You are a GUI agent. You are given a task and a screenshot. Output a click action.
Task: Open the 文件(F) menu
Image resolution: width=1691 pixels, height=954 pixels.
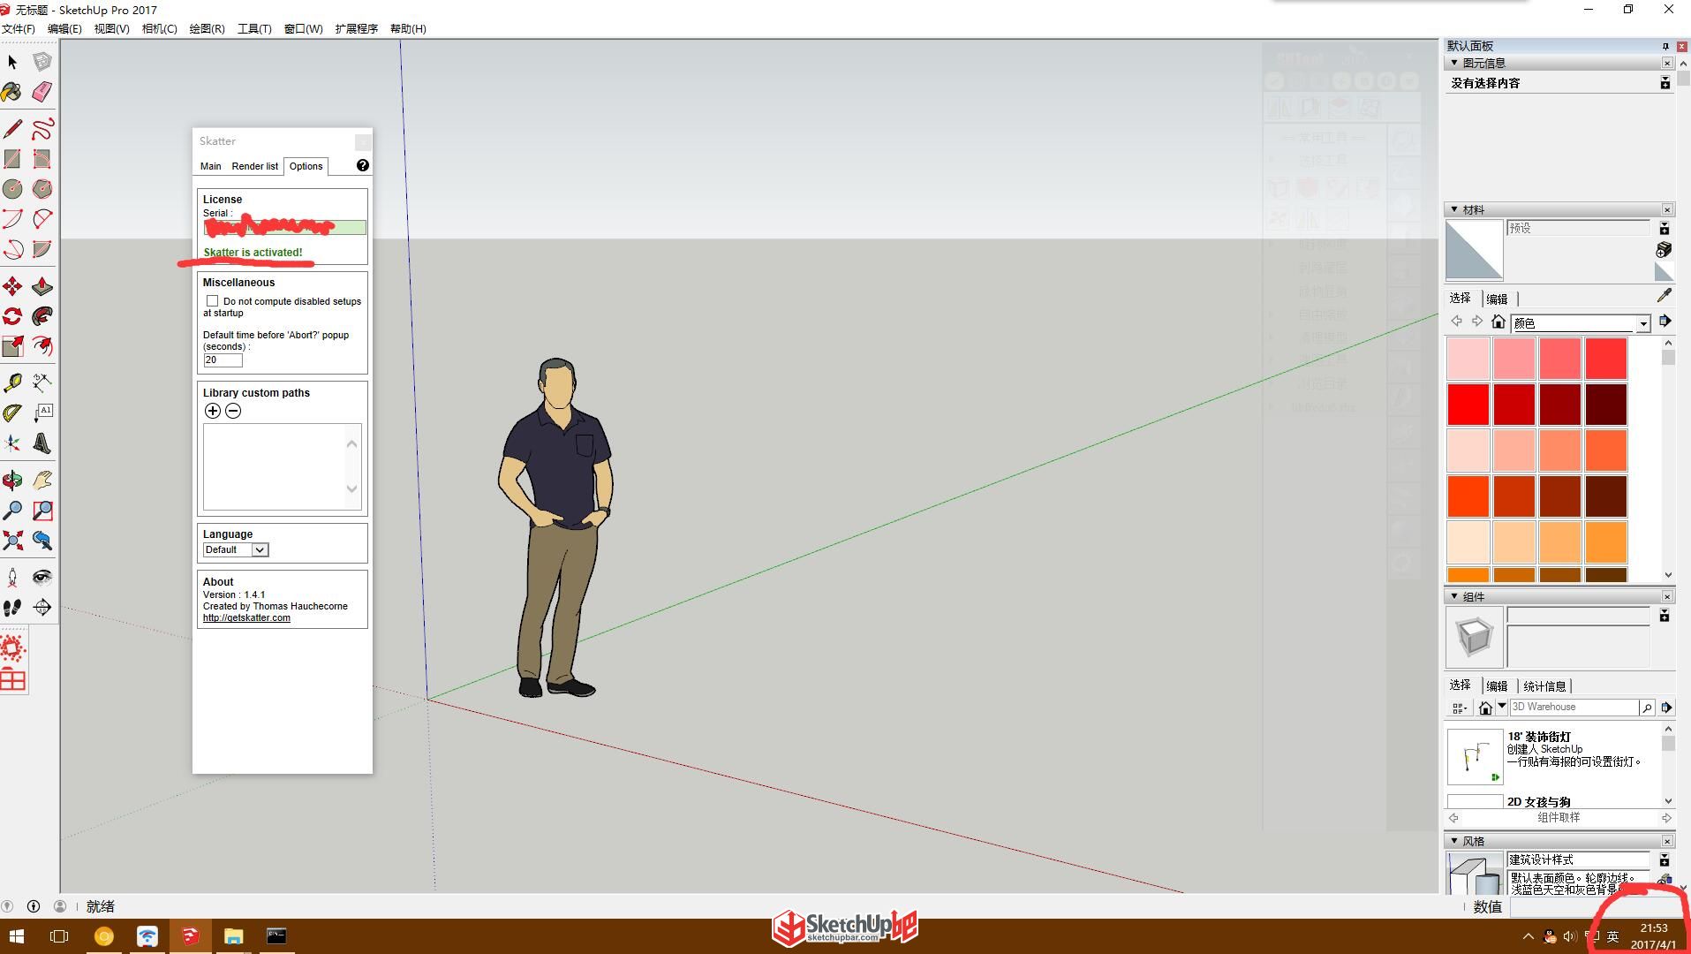click(x=19, y=28)
